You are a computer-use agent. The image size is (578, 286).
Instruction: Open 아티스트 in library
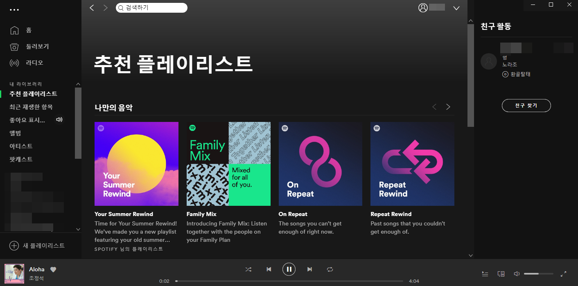21,146
